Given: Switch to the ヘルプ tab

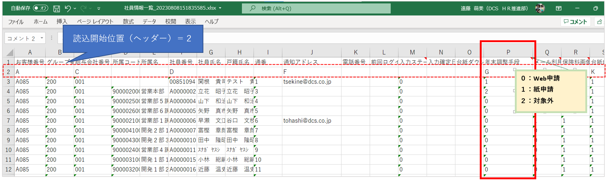Looking at the screenshot, I should [x=211, y=22].
